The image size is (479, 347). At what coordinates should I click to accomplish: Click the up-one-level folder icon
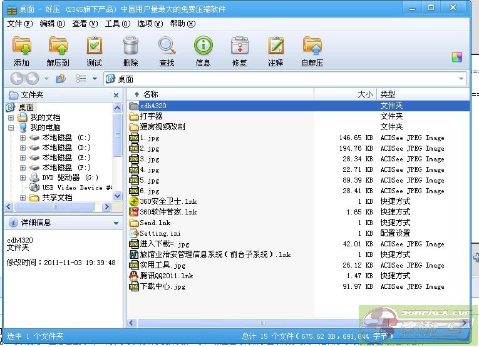point(61,79)
